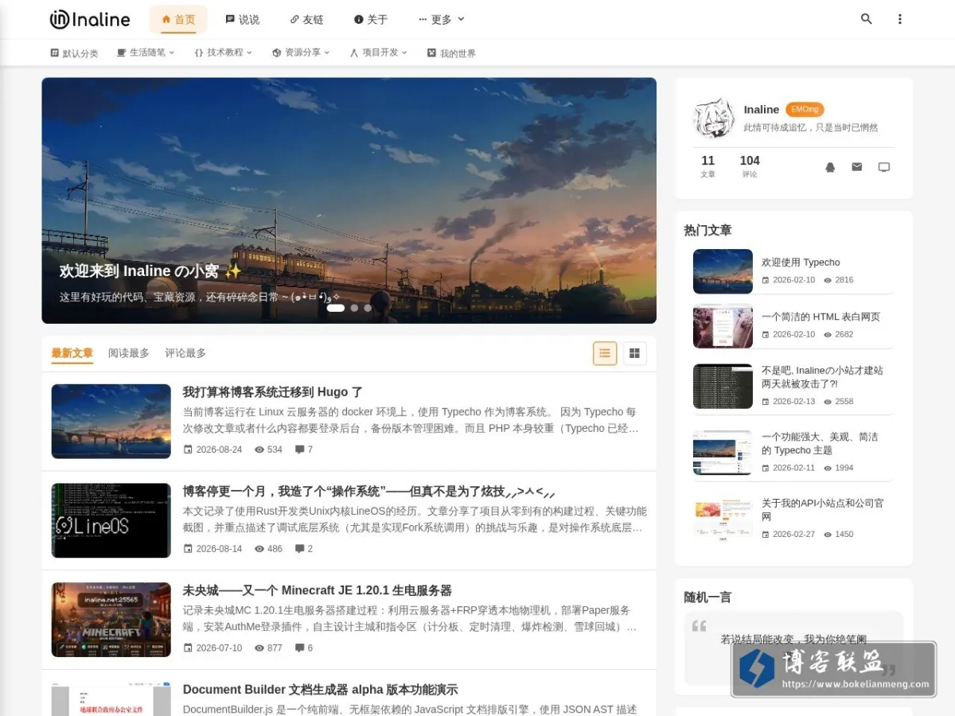Click the EMOing status badge

tap(805, 110)
